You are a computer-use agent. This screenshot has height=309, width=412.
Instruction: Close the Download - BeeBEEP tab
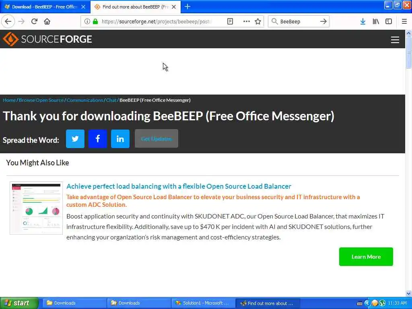coord(83,7)
